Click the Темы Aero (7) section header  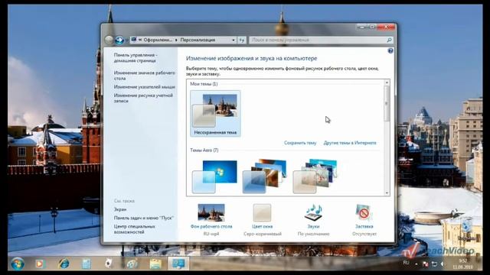pyautogui.click(x=204, y=150)
